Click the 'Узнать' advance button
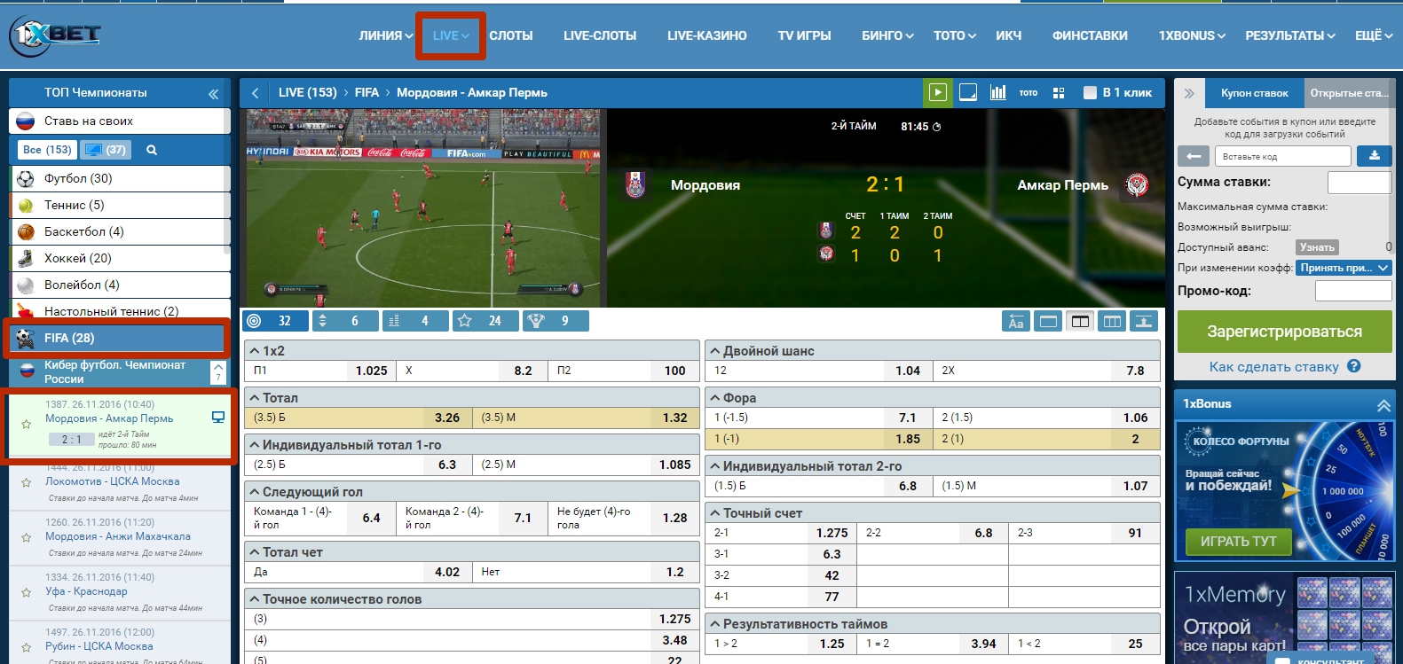This screenshot has height=664, width=1403. pos(1317,247)
